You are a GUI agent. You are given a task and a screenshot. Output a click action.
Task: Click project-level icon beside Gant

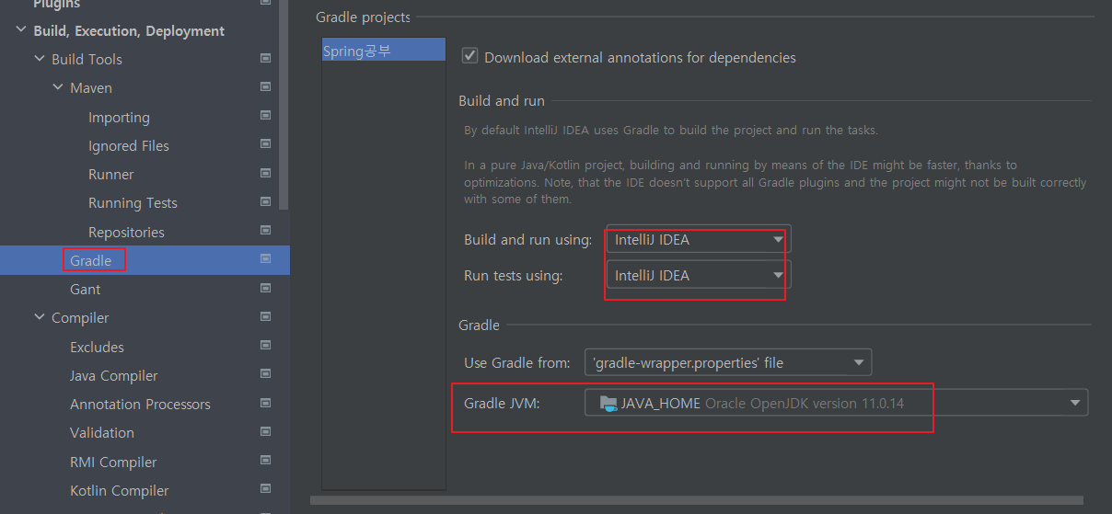(265, 287)
